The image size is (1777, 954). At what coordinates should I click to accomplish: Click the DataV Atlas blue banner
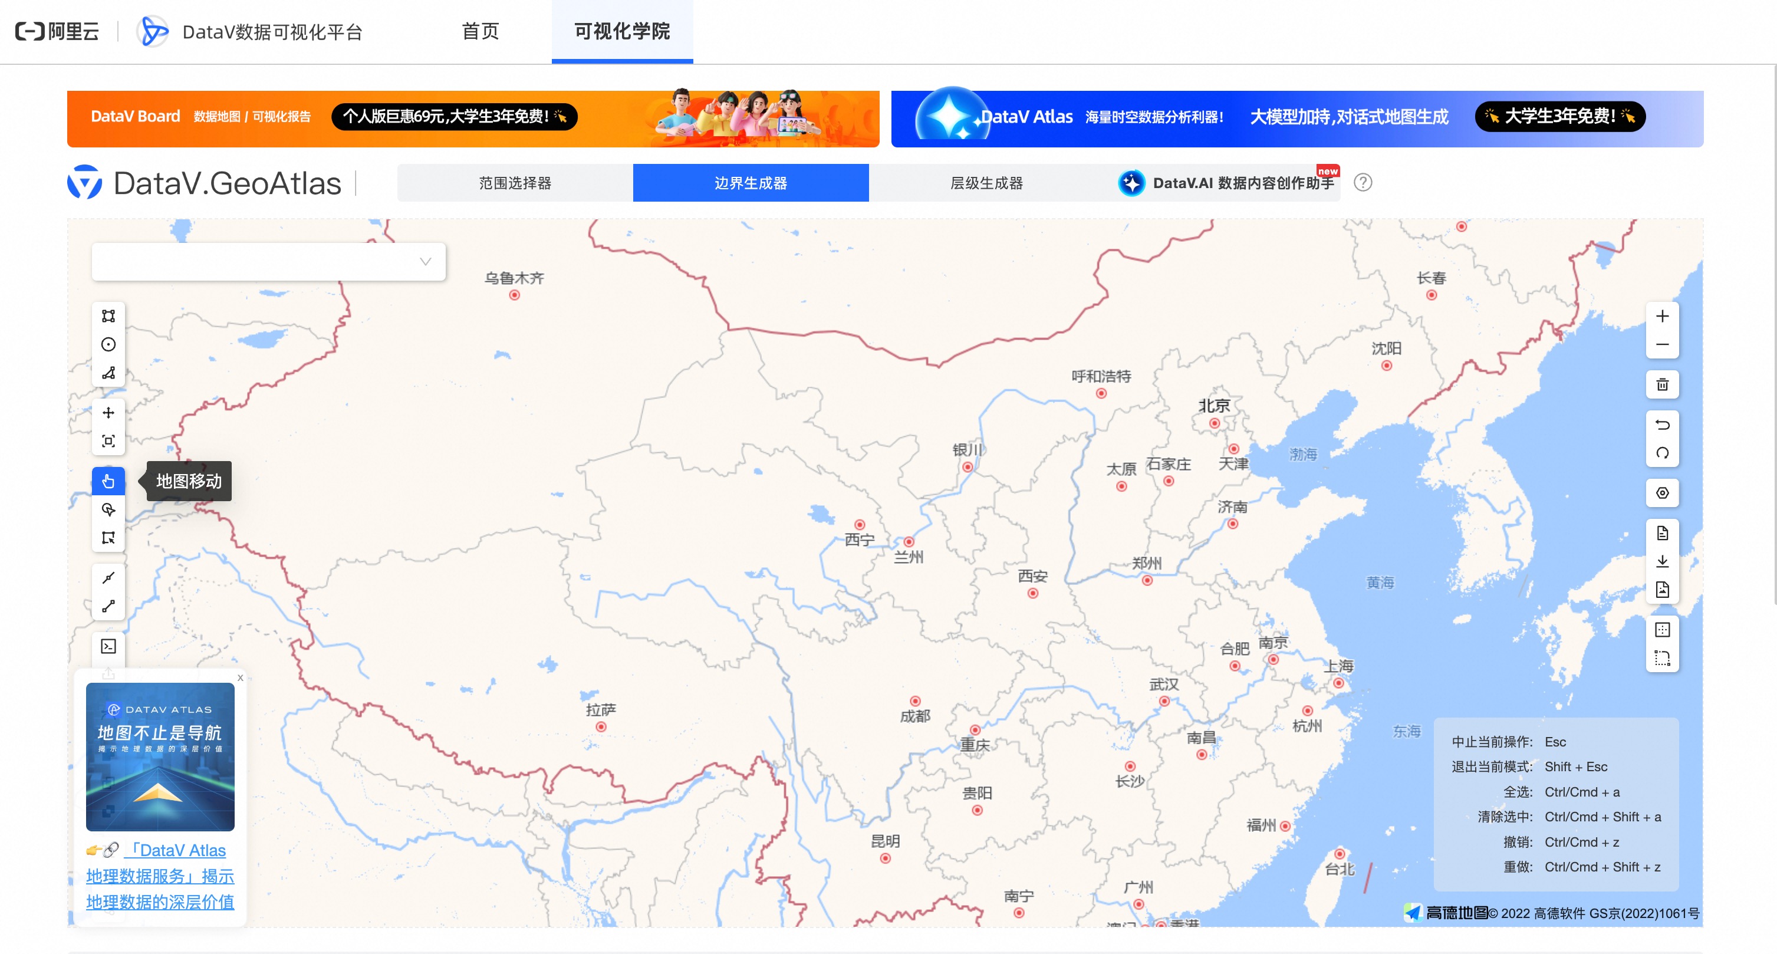(x=1297, y=119)
